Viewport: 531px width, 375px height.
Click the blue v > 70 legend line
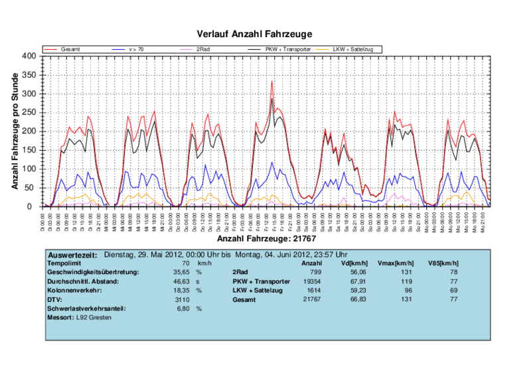[x=121, y=49]
